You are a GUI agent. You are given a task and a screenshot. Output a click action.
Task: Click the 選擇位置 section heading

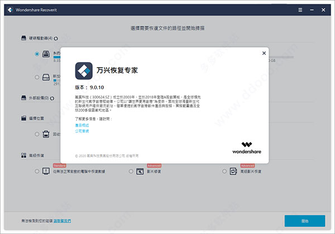pyautogui.click(x=36, y=118)
